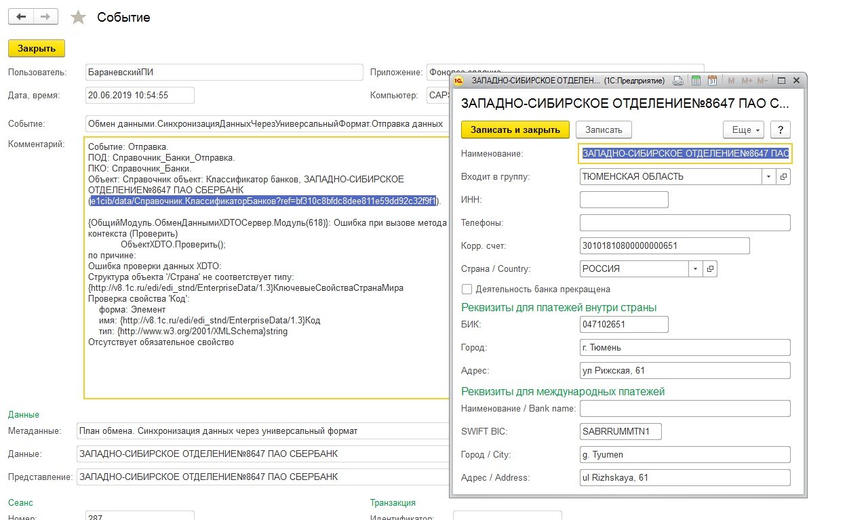
Task: Click the Реквизиты для платежей внутри страны heading
Action: [559, 307]
